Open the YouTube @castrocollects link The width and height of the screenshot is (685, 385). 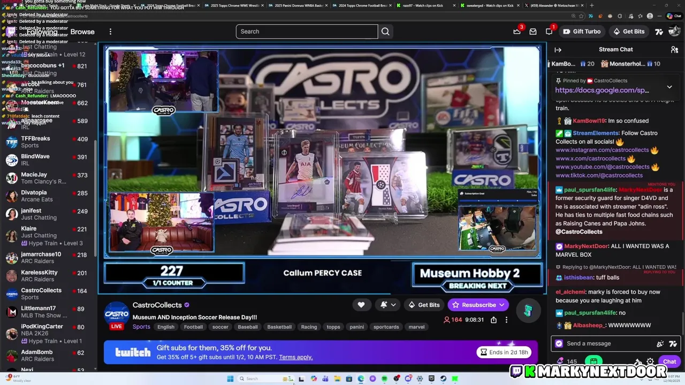pyautogui.click(x=603, y=167)
